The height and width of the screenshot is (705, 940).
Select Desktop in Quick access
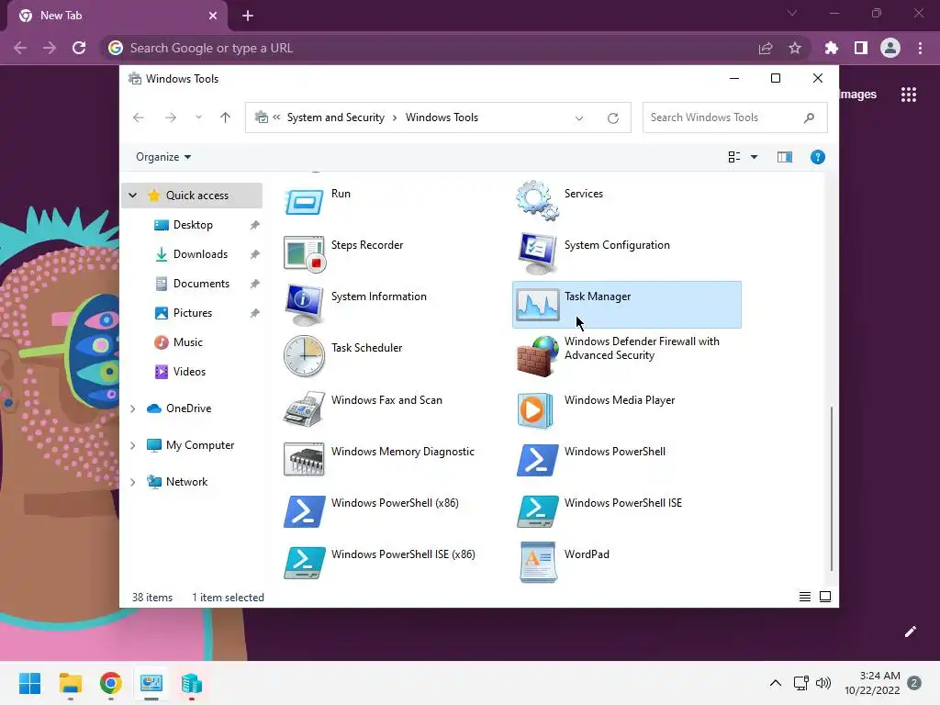(193, 225)
